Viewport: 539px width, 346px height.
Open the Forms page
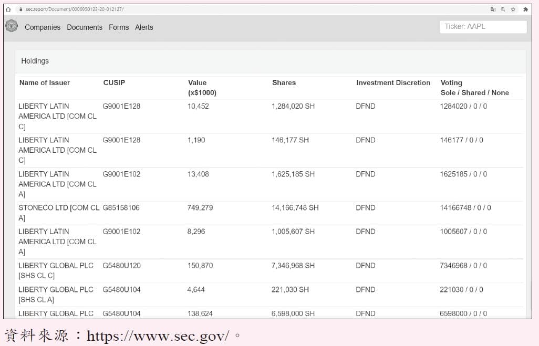(119, 27)
